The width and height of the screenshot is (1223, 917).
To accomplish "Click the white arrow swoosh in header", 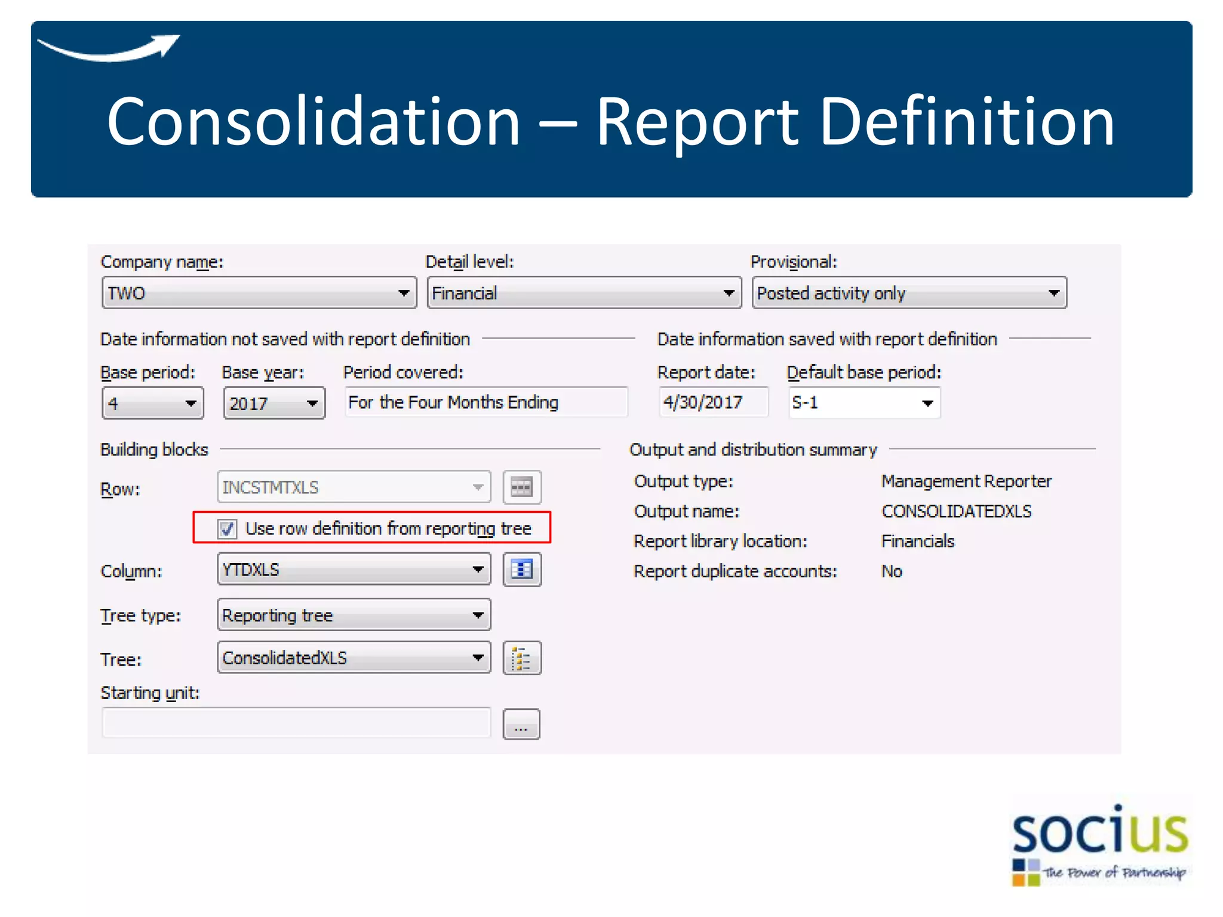I will tap(109, 49).
